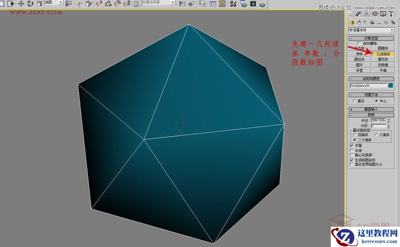The height and width of the screenshot is (247, 400).
Task: Toggle the Spinner Snap icon
Action: click(127, 4)
